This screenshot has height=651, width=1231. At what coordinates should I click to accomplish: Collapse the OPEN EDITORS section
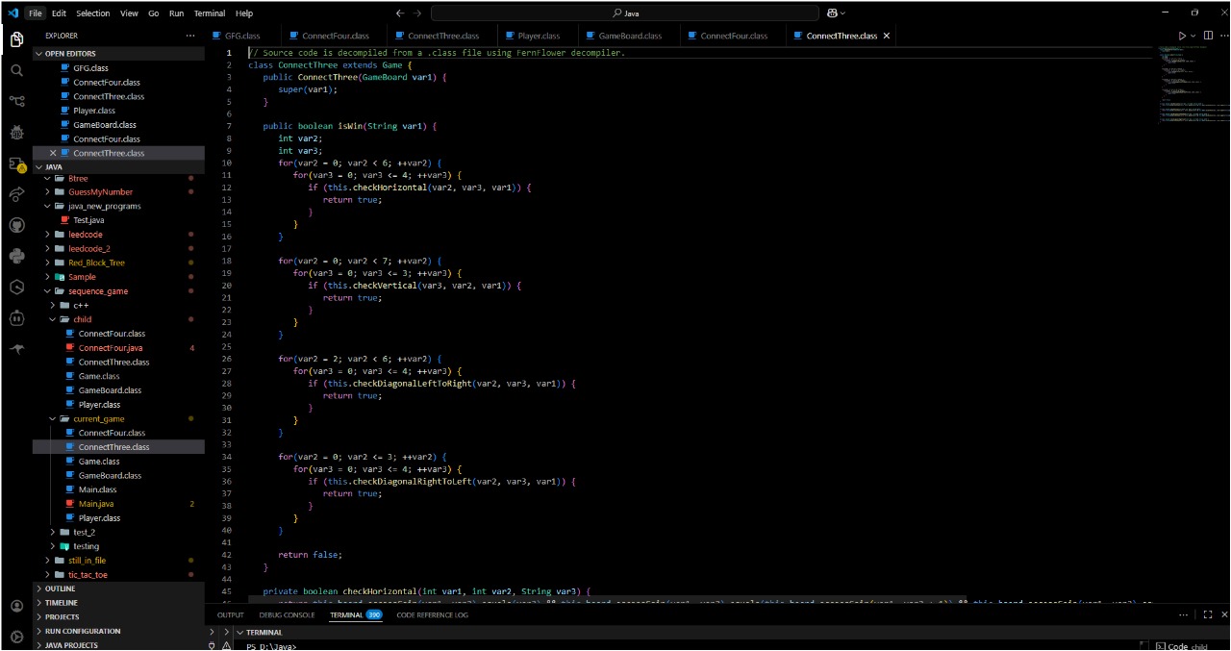pyautogui.click(x=39, y=54)
